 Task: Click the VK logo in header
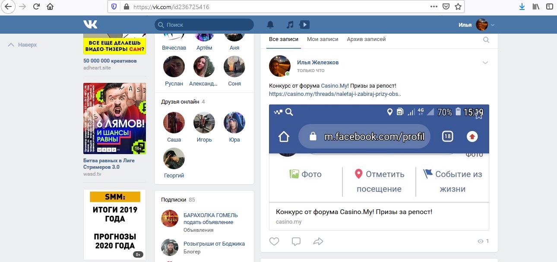tap(90, 25)
